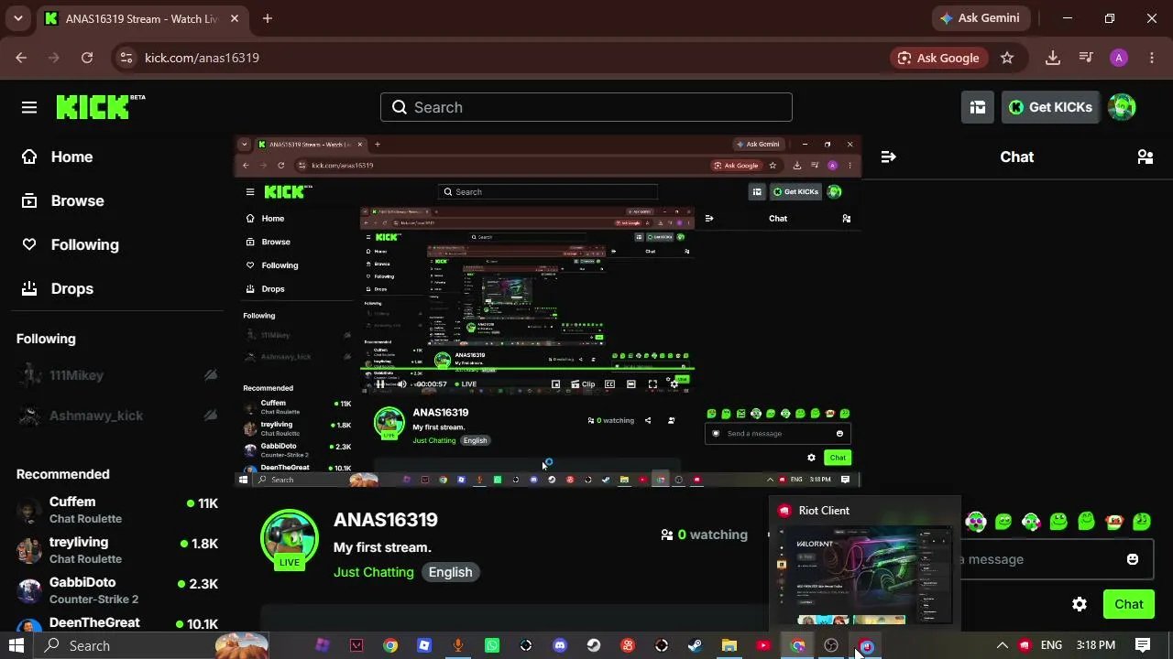Image resolution: width=1173 pixels, height=659 pixels.
Task: Click the English language tag
Action: (x=451, y=572)
